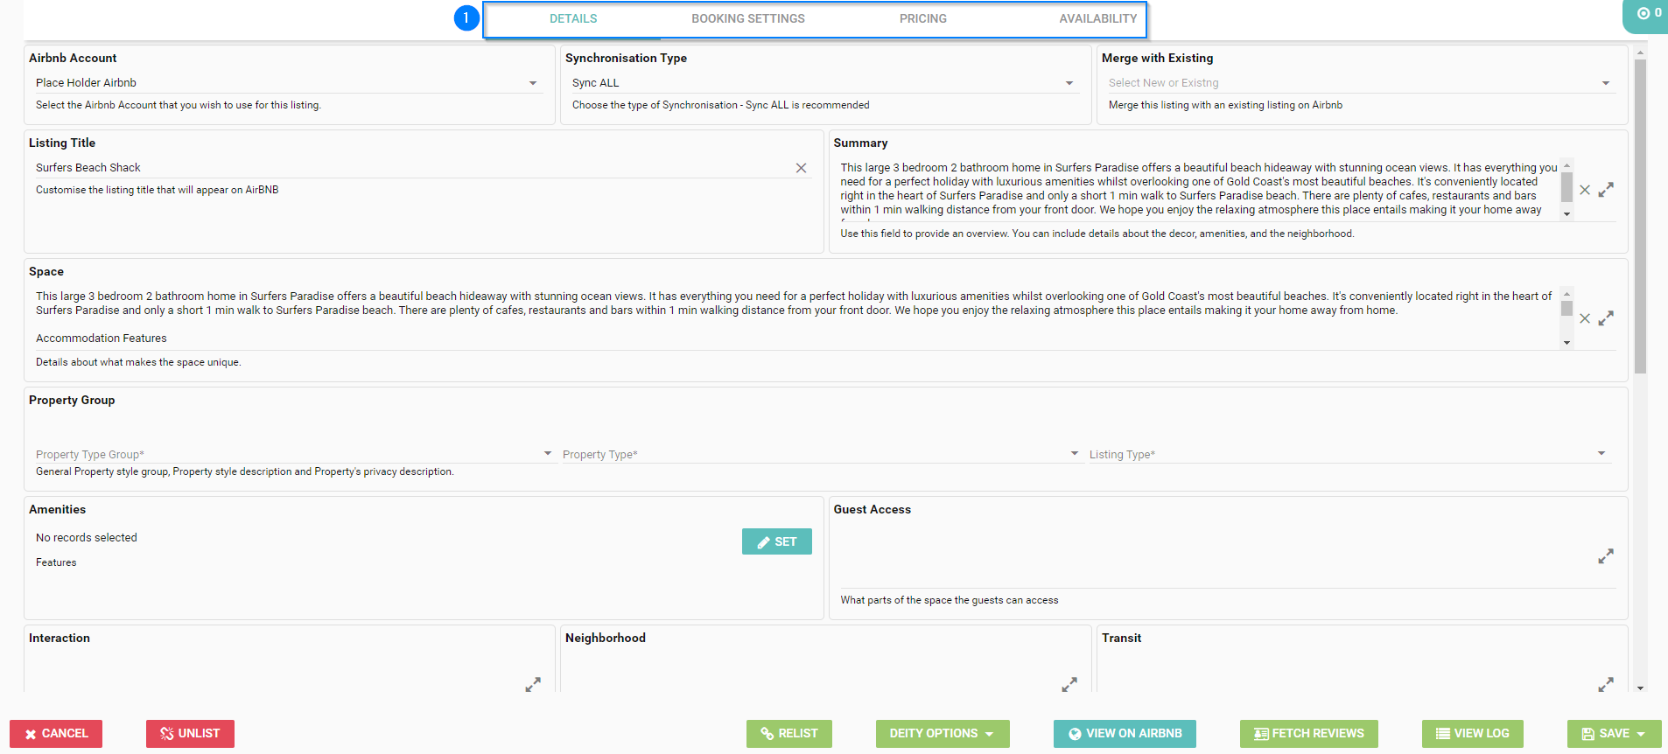The width and height of the screenshot is (1668, 754).
Task: Click inside the Listing Title input
Action: (411, 168)
